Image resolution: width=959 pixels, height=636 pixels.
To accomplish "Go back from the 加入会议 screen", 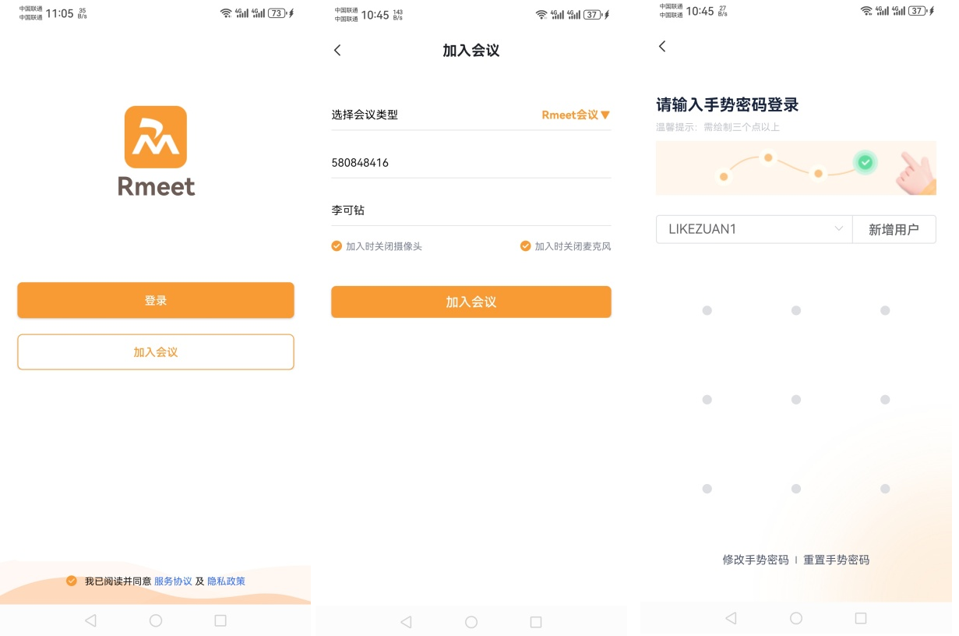I will click(x=337, y=51).
